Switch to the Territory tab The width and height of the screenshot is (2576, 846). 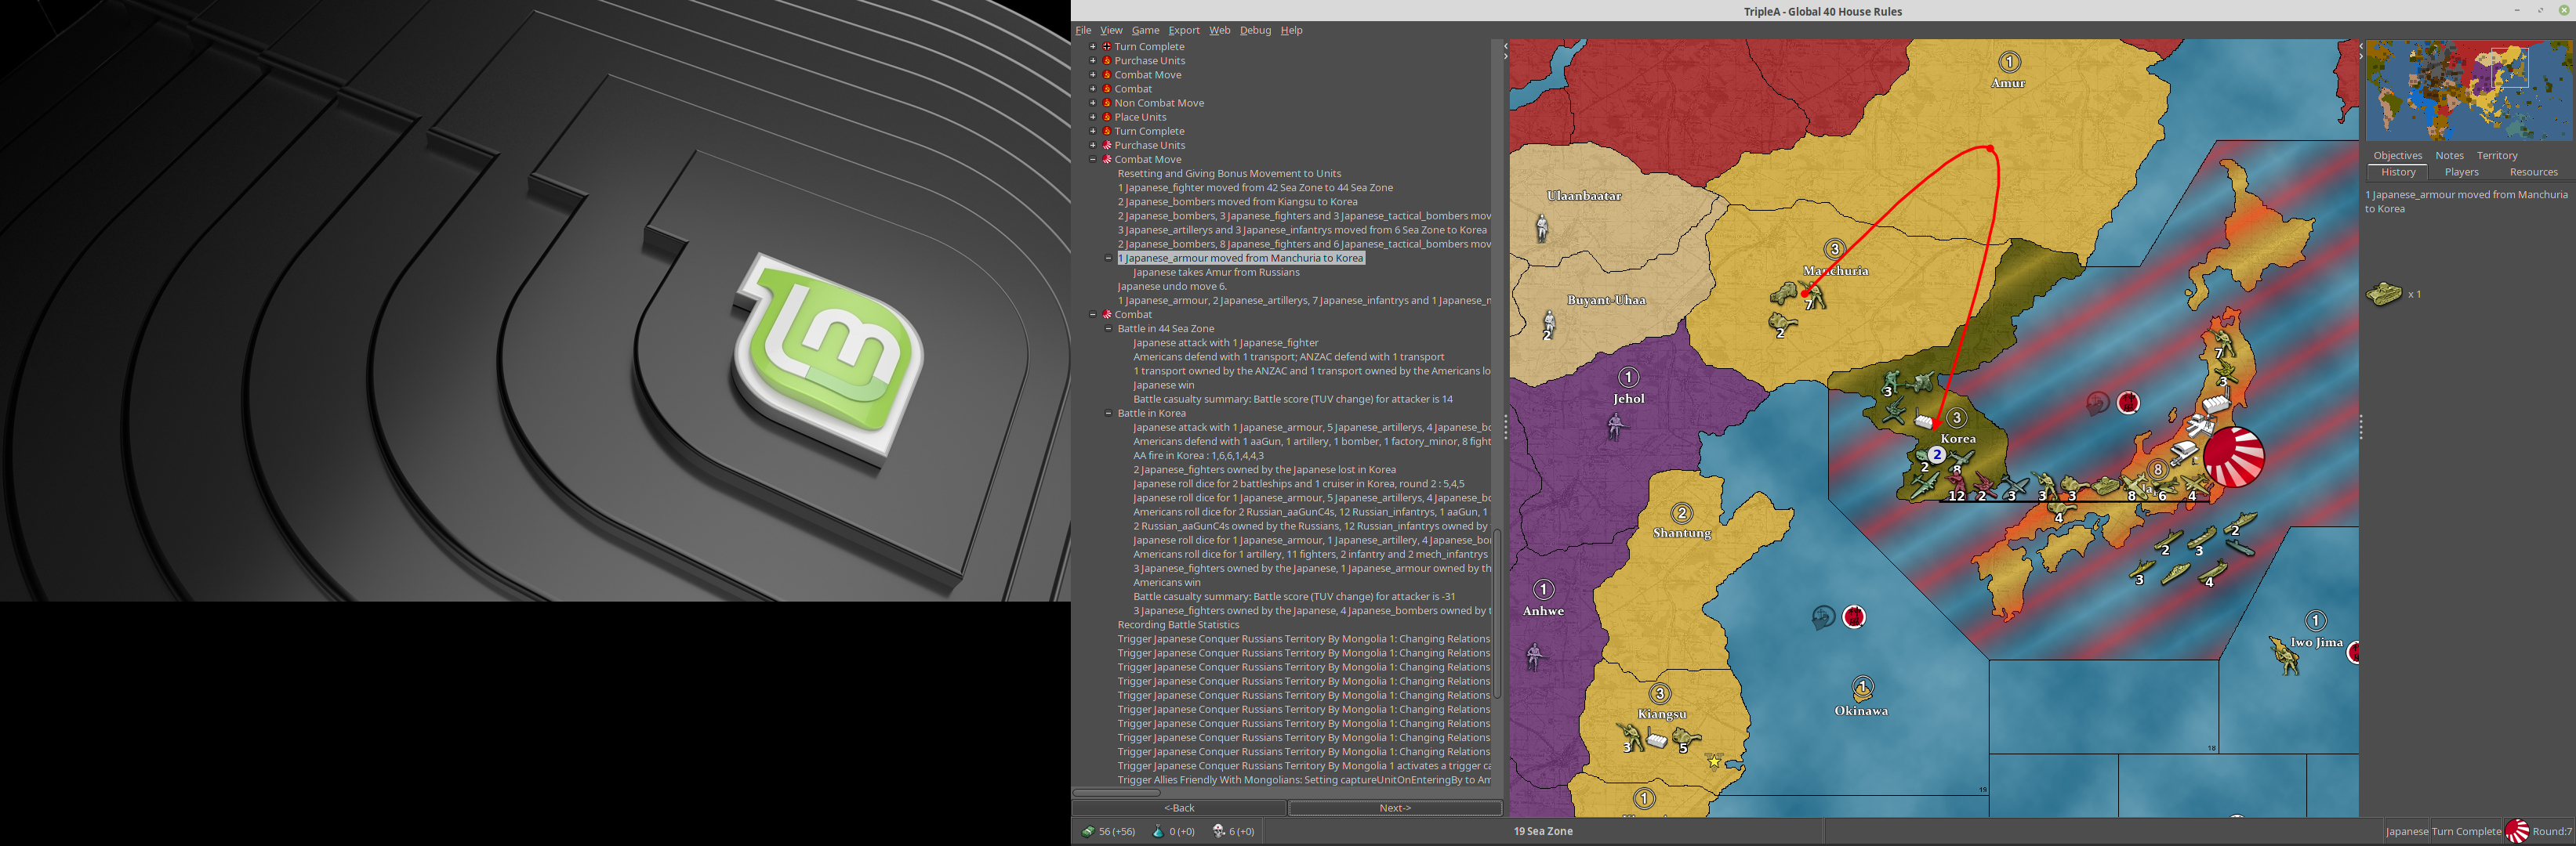(x=2496, y=156)
